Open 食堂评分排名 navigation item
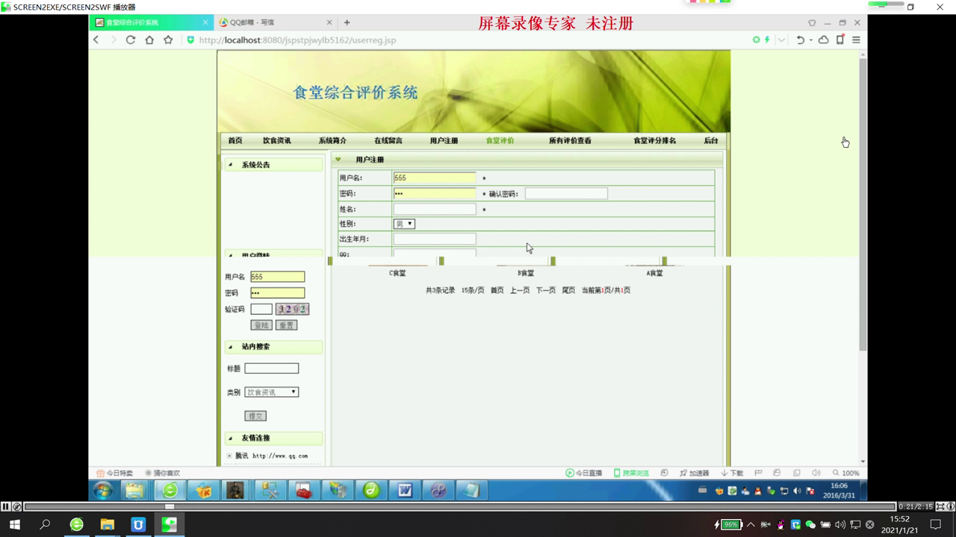956x537 pixels. tap(655, 140)
